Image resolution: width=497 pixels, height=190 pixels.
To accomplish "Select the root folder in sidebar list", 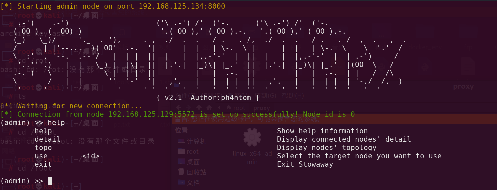I will tap(192, 152).
